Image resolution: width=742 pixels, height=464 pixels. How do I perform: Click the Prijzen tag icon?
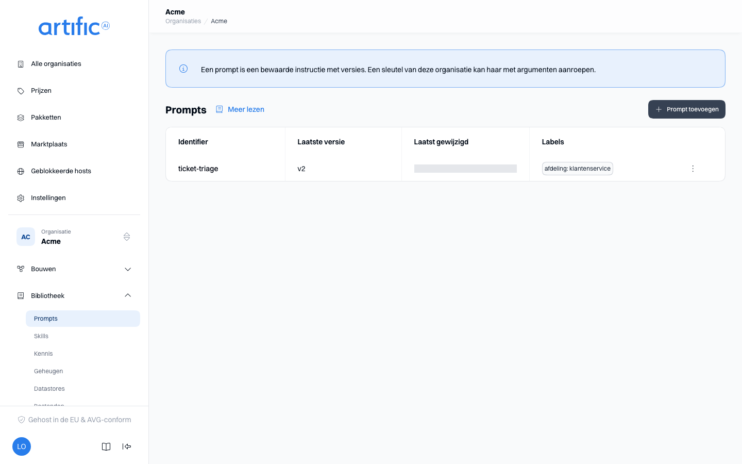pos(21,91)
